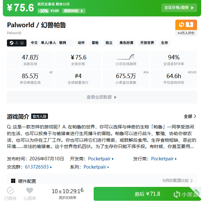Click the Windows logo beside 硬件配置
This screenshot has width=204, height=203.
[x=13, y=181]
